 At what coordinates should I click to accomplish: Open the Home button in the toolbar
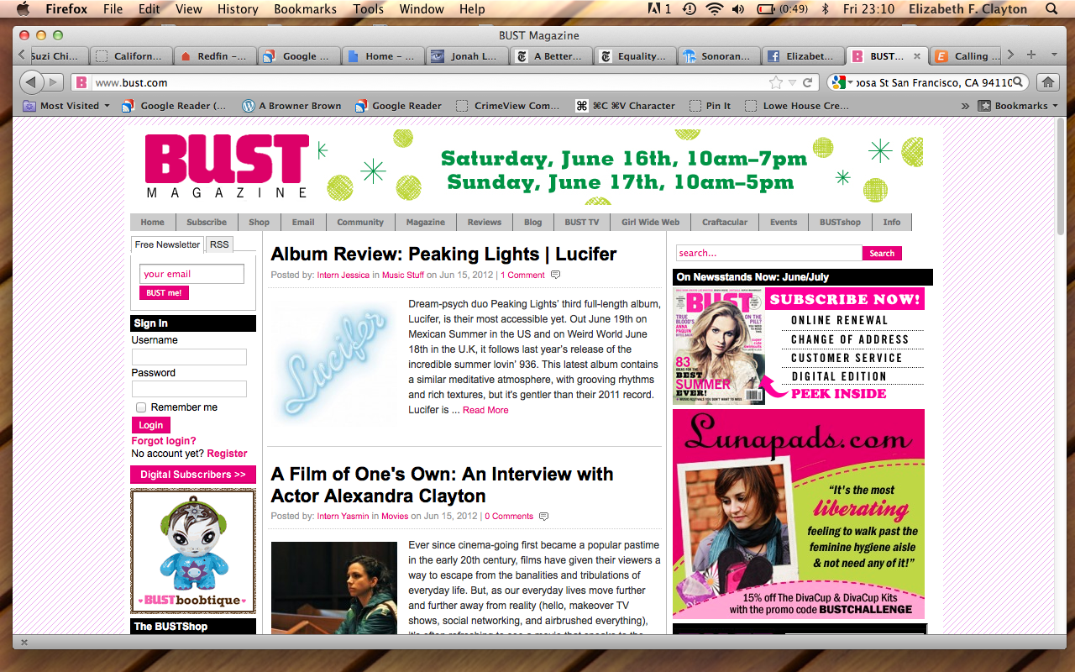(1047, 82)
